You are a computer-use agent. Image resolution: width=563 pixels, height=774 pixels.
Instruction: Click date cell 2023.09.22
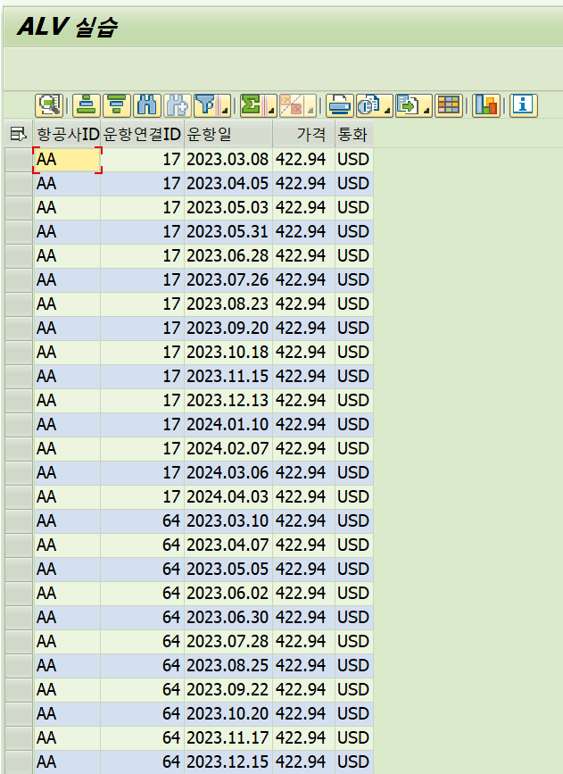228,689
